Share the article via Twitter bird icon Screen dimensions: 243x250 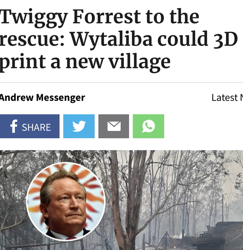(x=79, y=126)
